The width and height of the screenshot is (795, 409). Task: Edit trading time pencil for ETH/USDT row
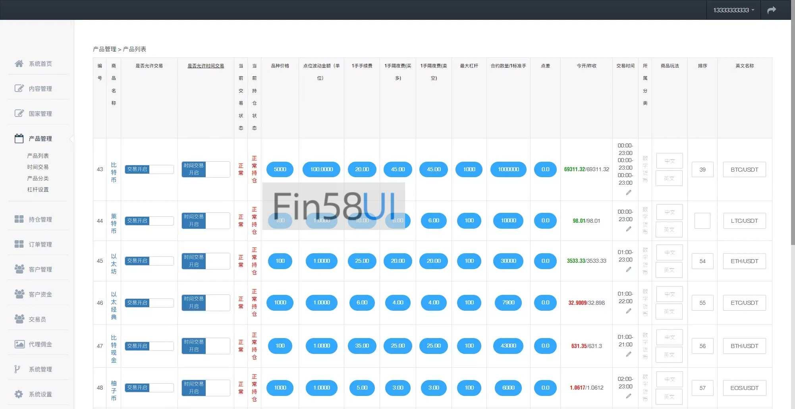tap(628, 269)
